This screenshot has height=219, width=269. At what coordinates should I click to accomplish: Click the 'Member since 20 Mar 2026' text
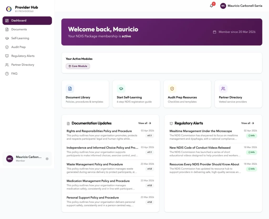tap(237, 32)
